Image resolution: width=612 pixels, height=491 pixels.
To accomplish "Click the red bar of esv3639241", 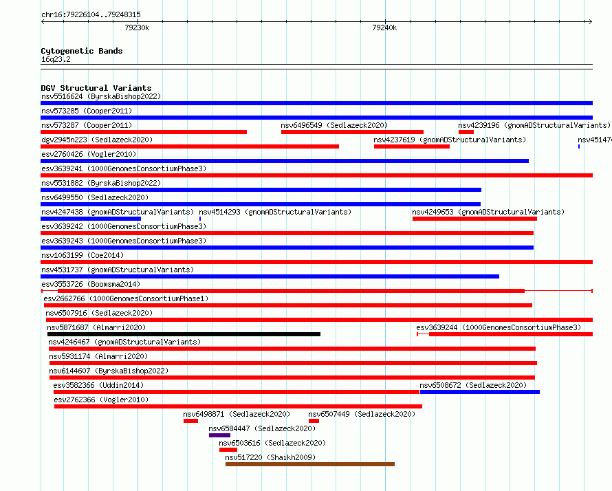I will [316, 175].
